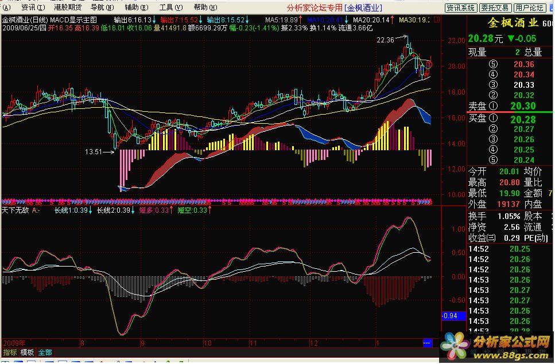Select sell level ④ price 20.34
This screenshot has width=555, height=364.
pos(524,75)
